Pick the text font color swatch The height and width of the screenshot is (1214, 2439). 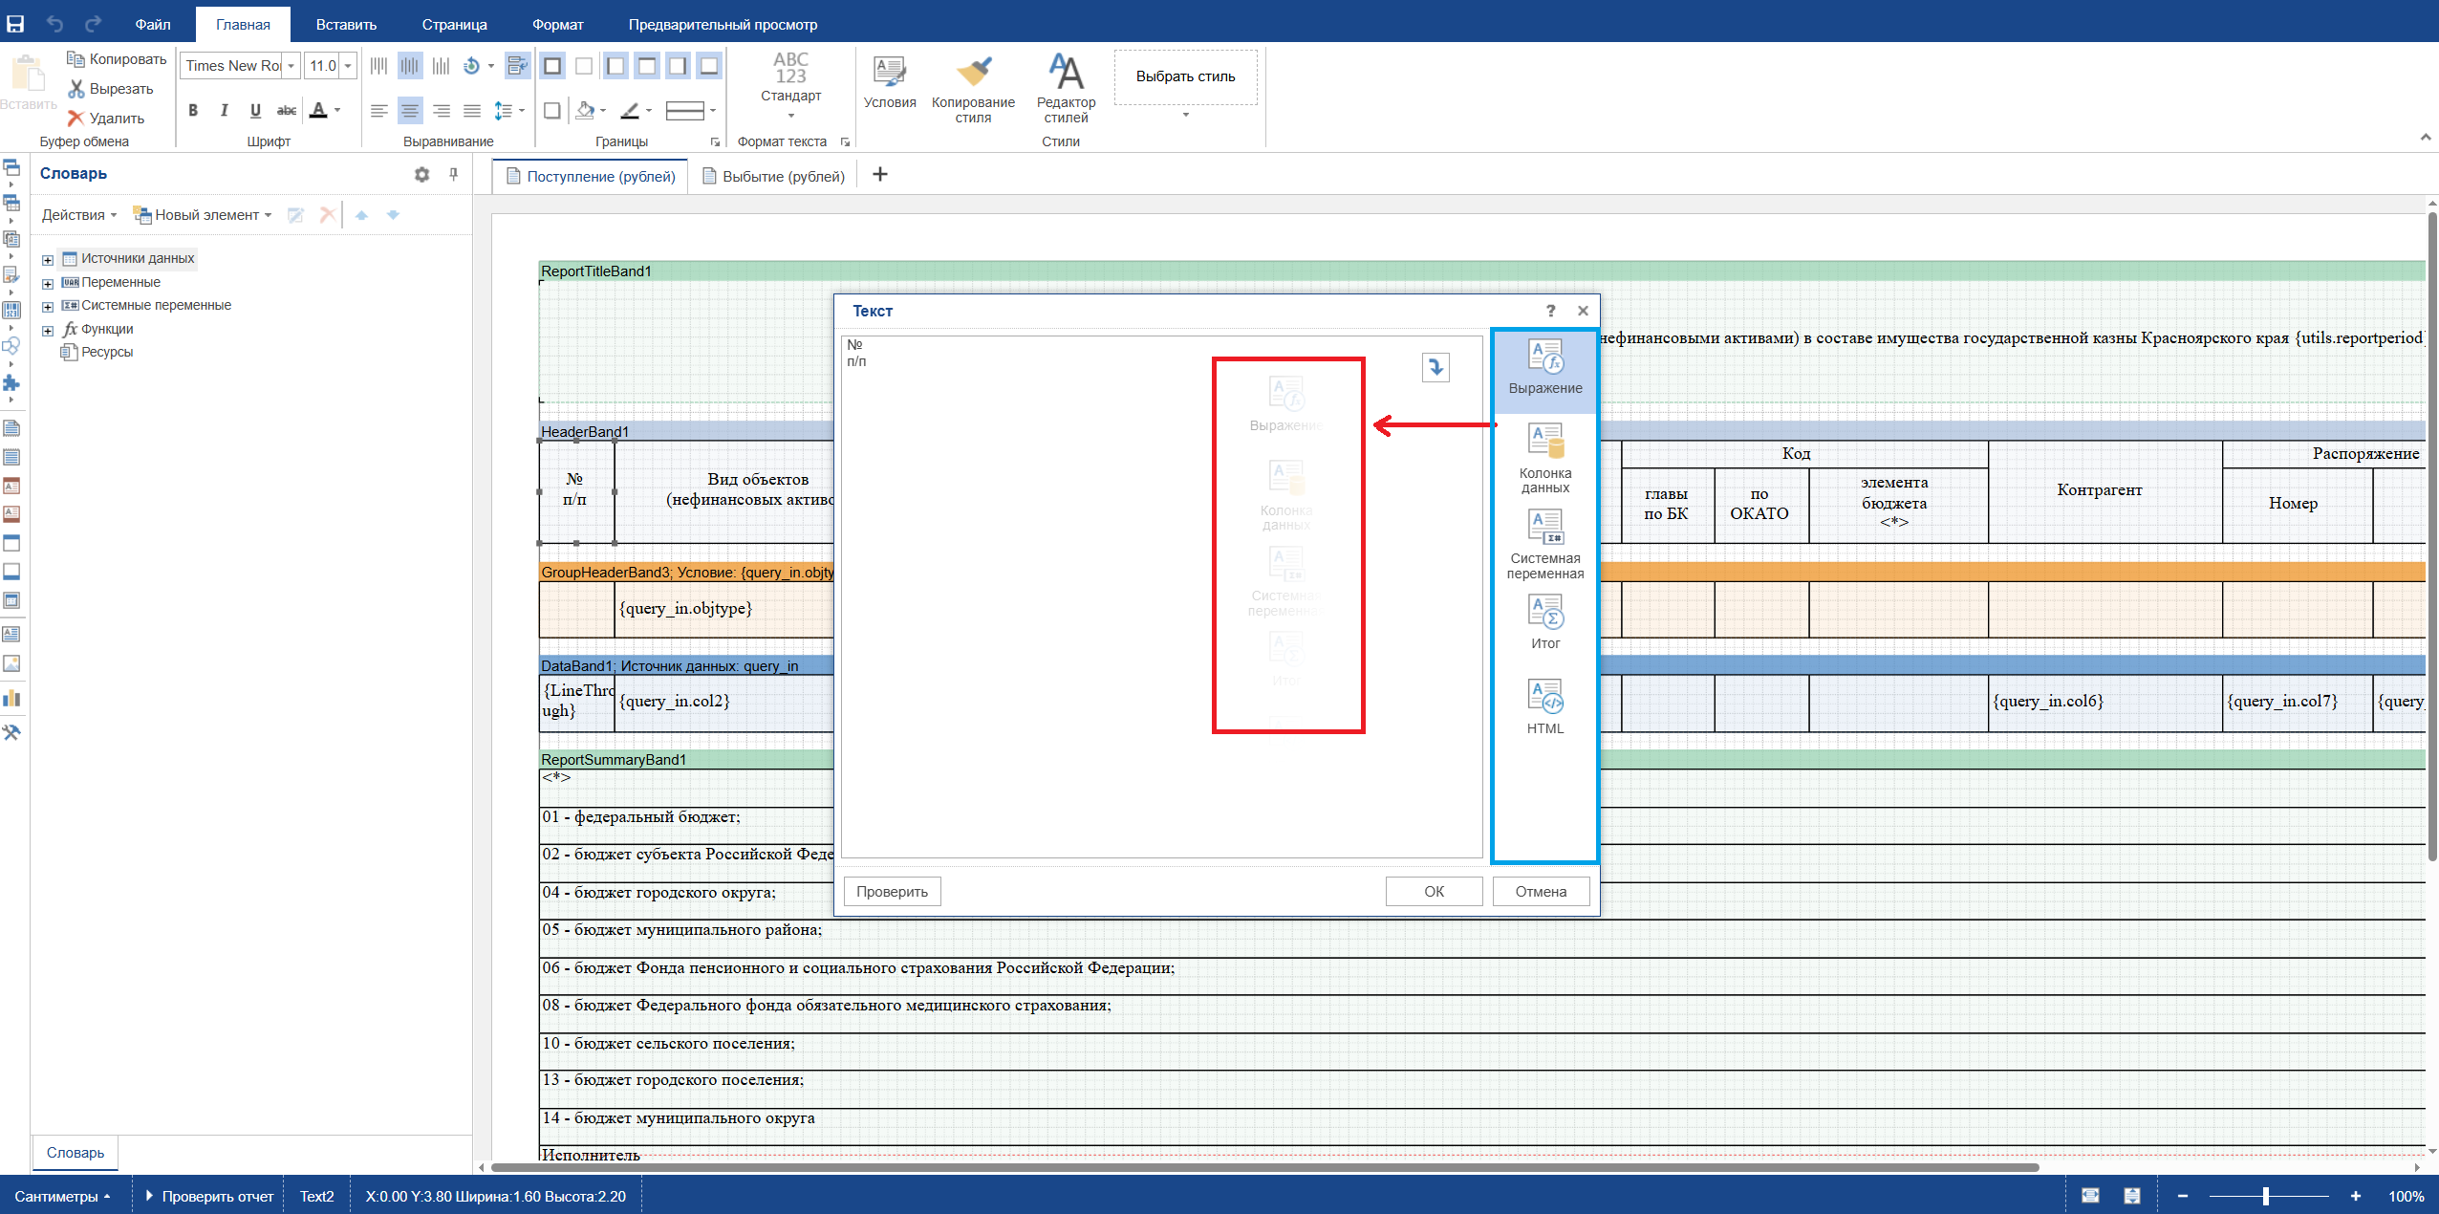coord(318,111)
